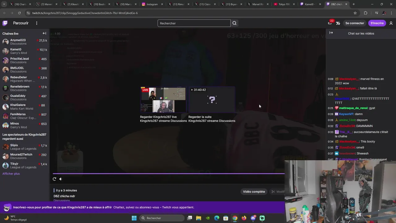Open the 31:40:42 Regarder la suite thumbnail

(x=212, y=100)
